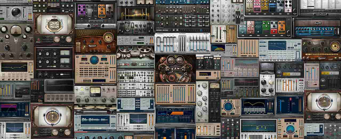Select the orange pedal beside the purple pedal's board
This screenshot has width=341, height=139.
(x=102, y=11)
